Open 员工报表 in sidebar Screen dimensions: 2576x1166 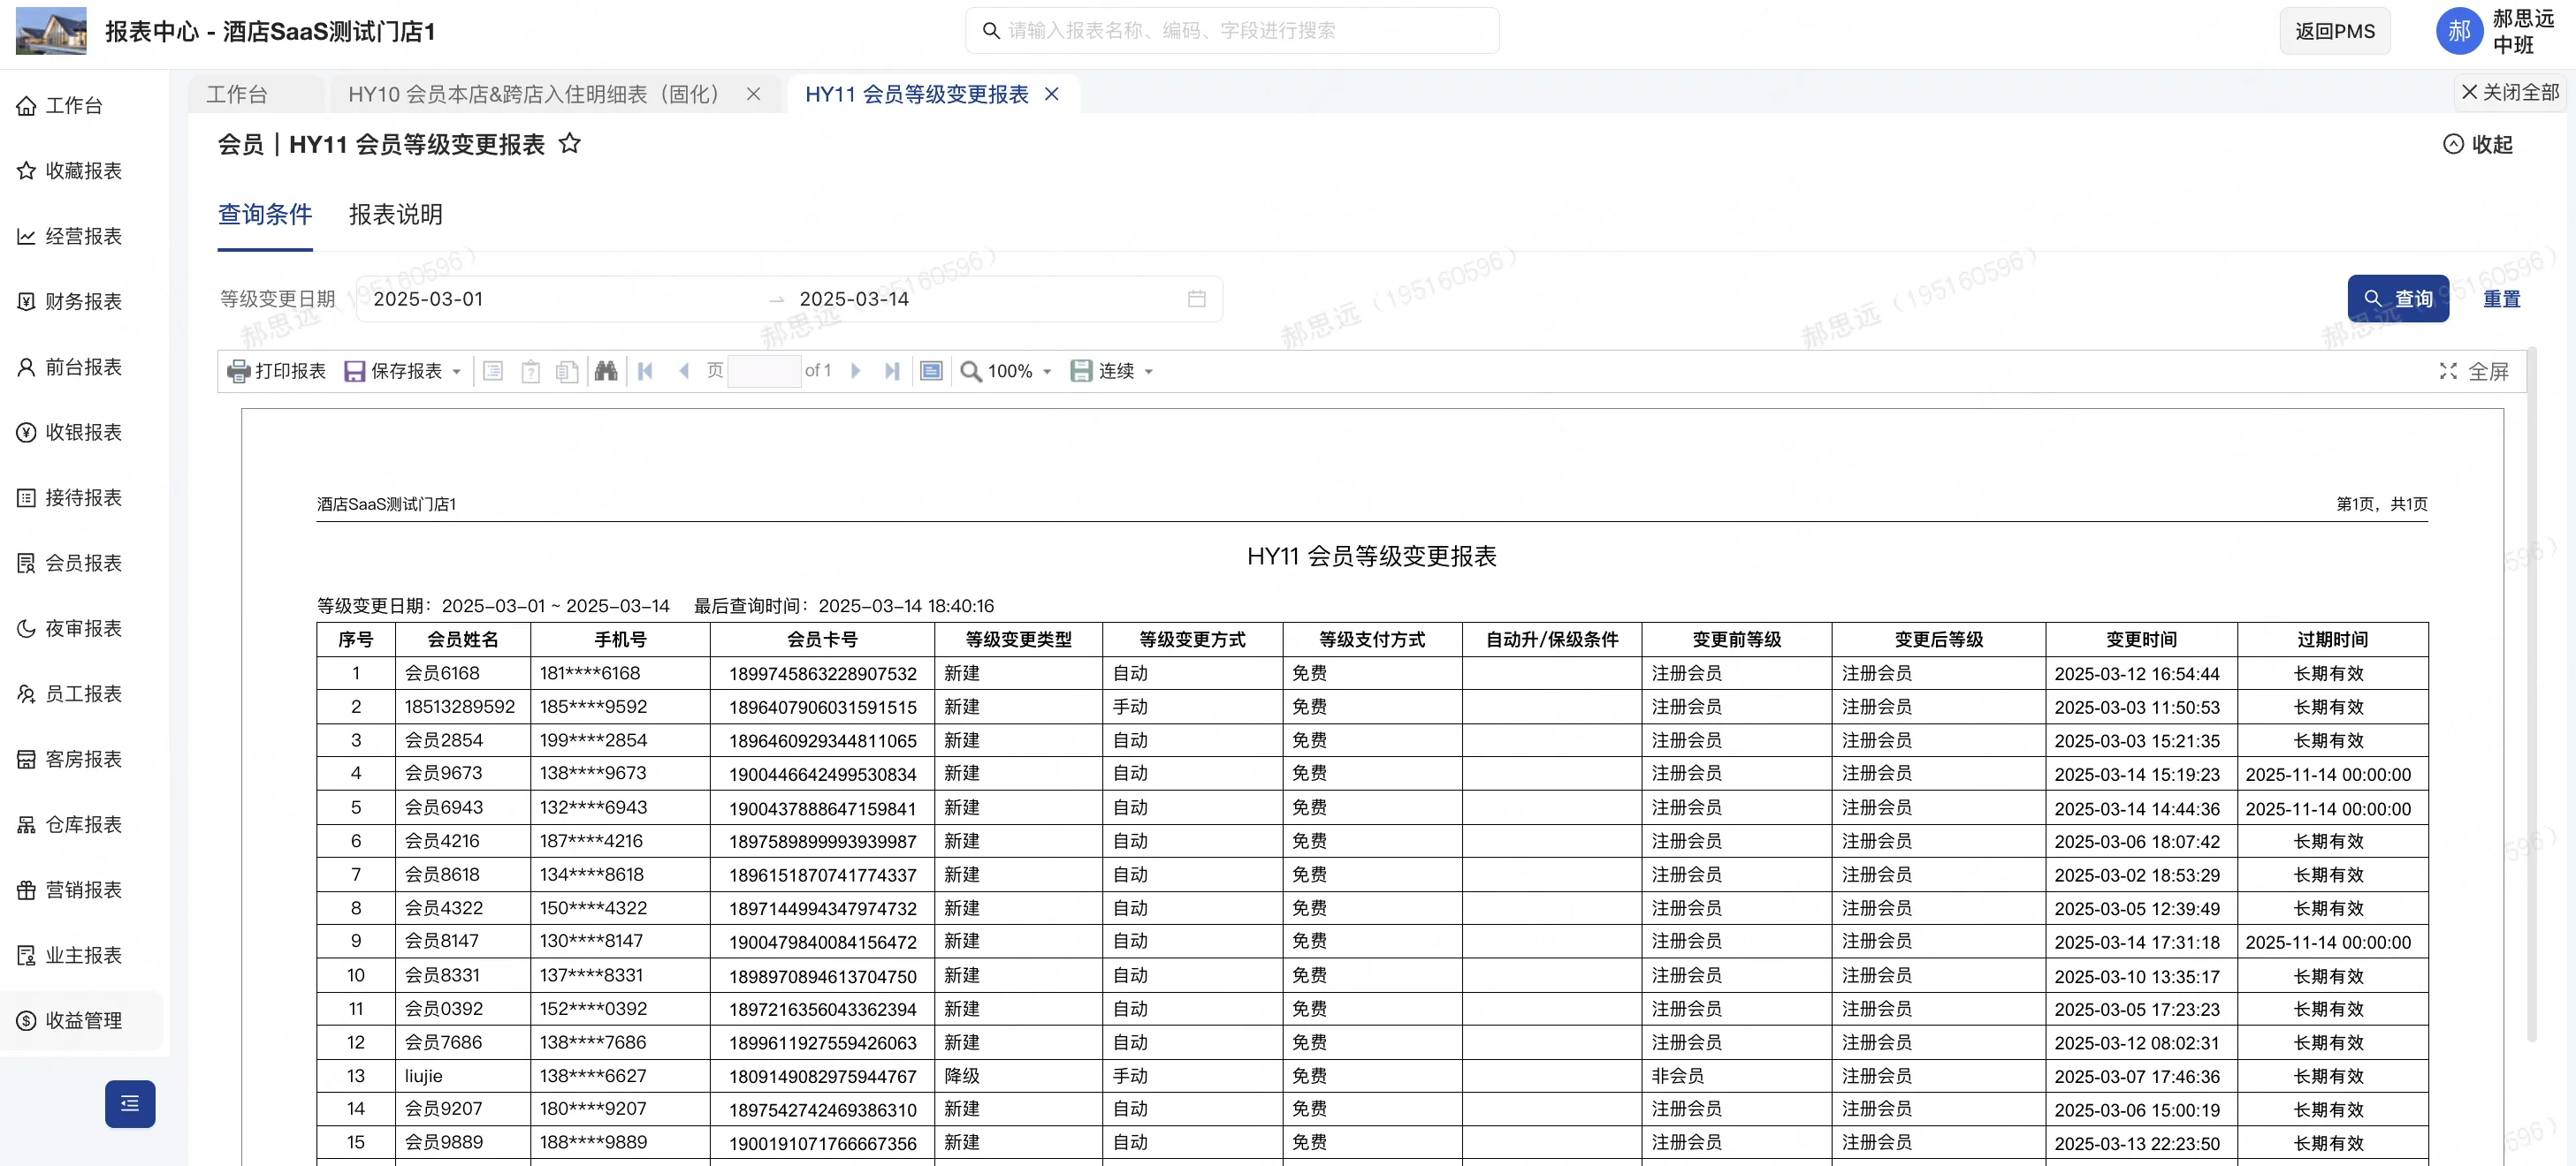69,693
